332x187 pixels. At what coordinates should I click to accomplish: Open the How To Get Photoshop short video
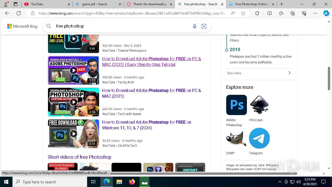[x=63, y=167]
